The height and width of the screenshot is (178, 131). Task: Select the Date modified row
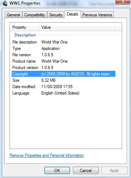(x=63, y=87)
